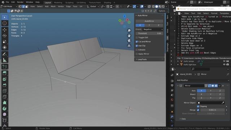Adjust the Threshold value slider
Image resolution: width=231 pixels, height=130 pixels.
point(149,34)
